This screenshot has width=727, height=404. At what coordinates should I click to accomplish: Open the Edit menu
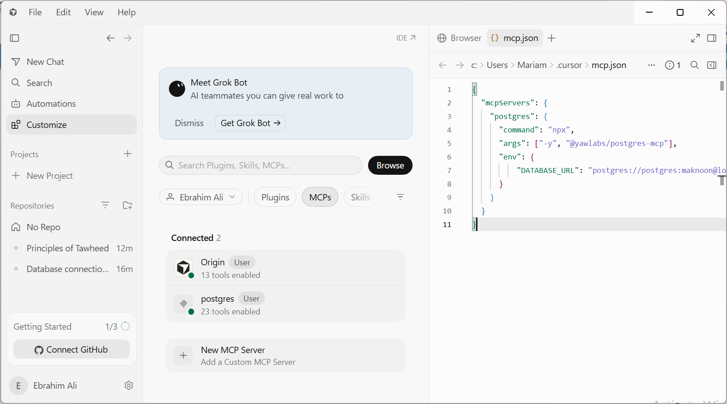63,12
